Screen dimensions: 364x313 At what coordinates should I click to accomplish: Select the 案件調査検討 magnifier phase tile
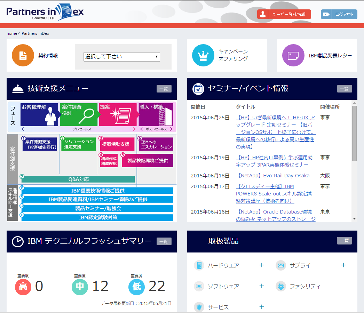click(79, 114)
